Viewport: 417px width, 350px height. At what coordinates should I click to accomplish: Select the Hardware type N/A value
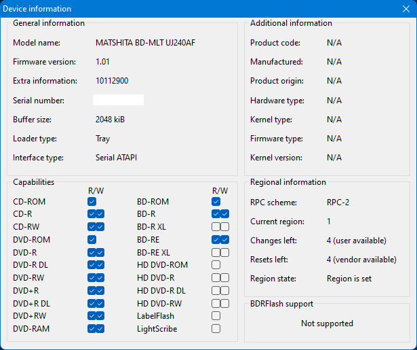(x=334, y=101)
